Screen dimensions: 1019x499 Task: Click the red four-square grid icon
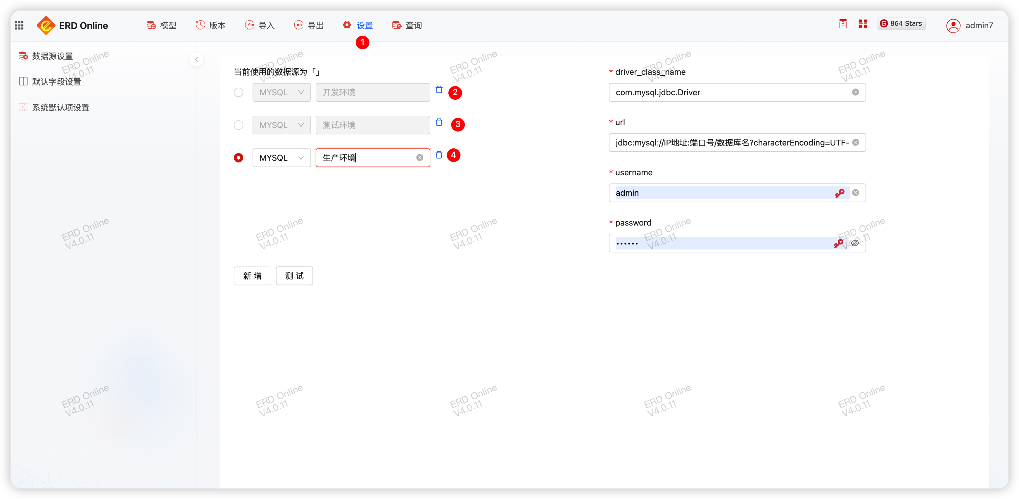[x=863, y=24]
